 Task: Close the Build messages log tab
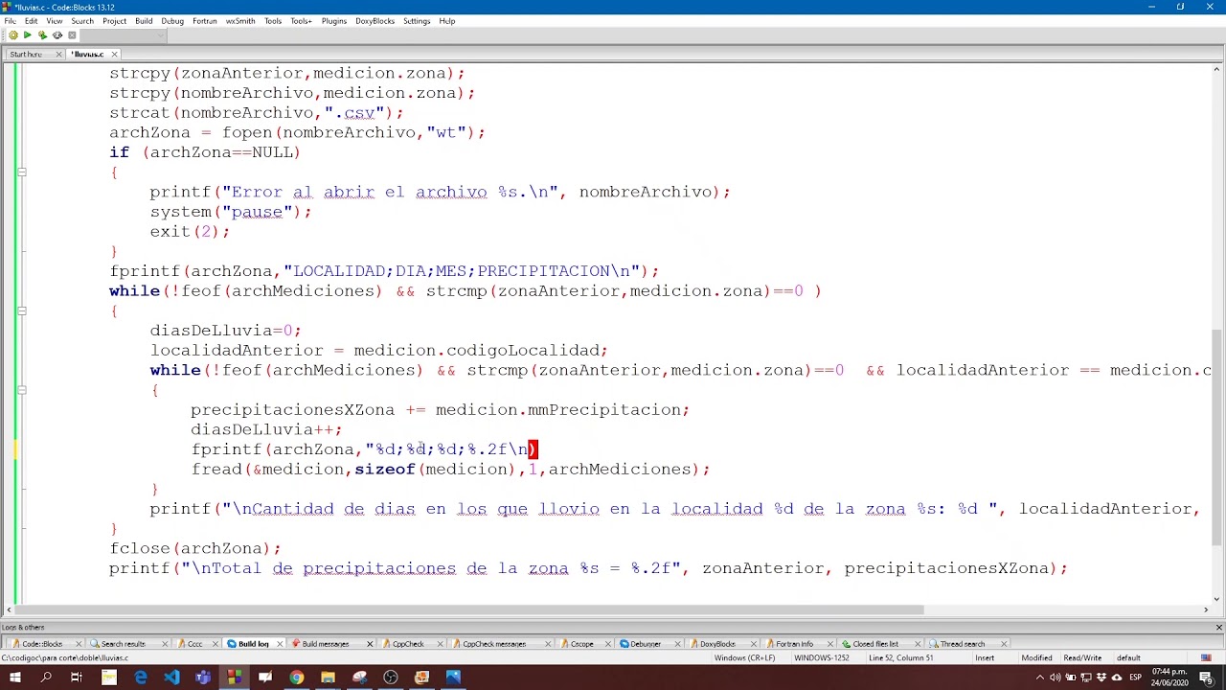(368, 644)
